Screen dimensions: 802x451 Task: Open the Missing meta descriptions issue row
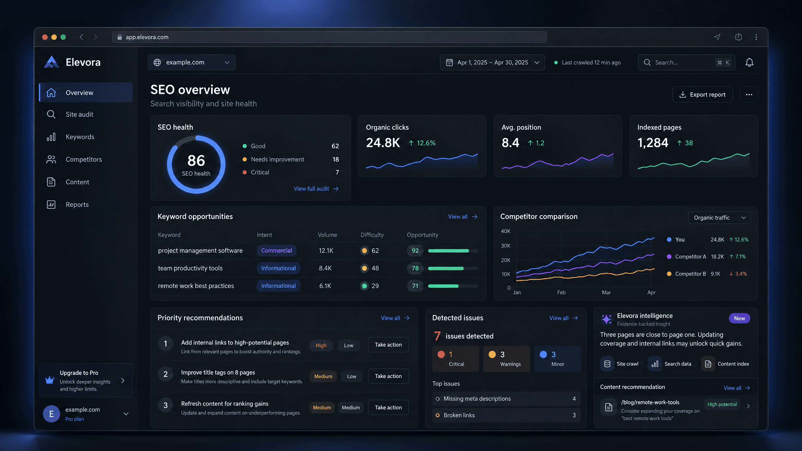click(506, 399)
